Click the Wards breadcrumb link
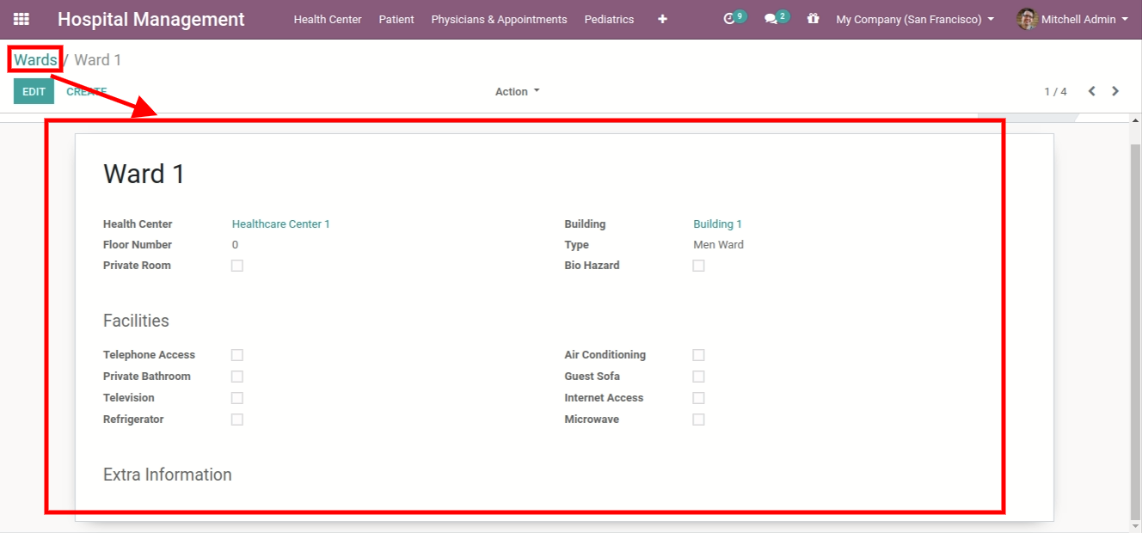 35,59
